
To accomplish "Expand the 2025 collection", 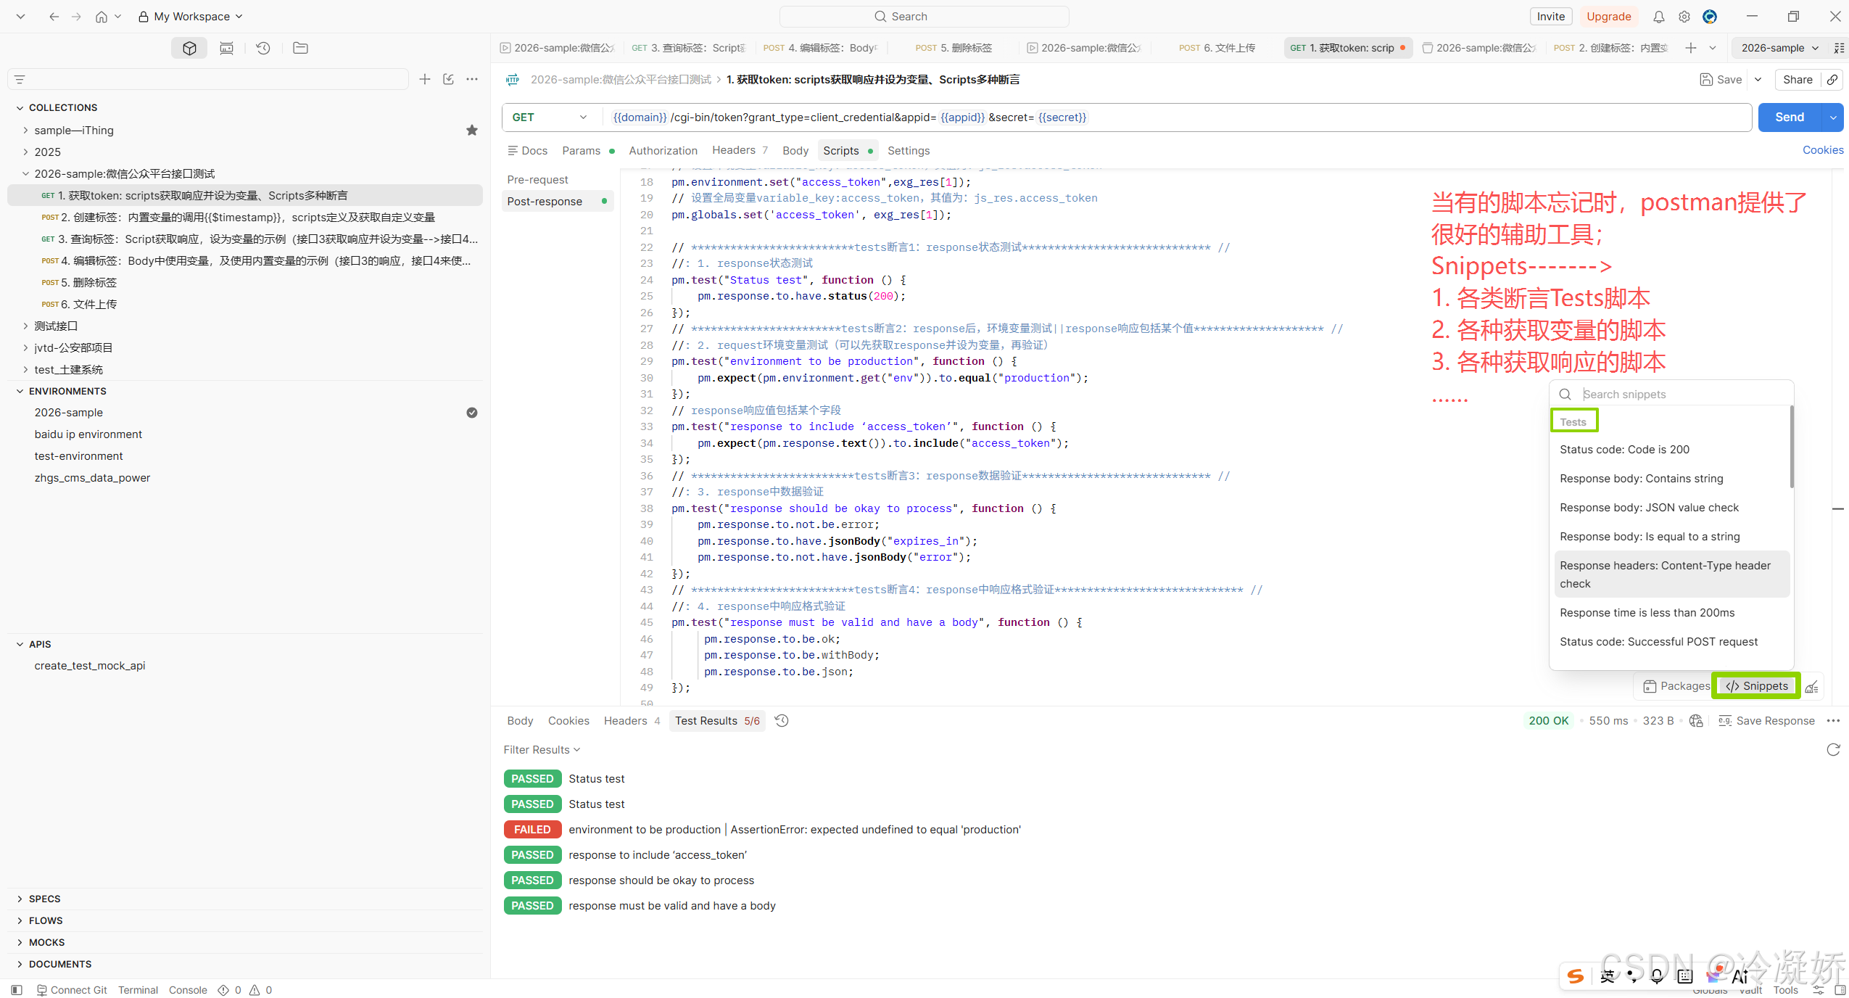I will point(25,152).
